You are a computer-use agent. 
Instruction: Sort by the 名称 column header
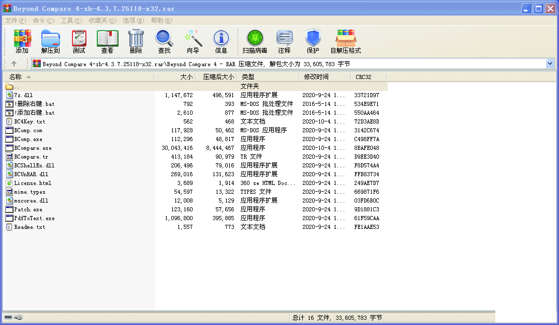pos(79,77)
